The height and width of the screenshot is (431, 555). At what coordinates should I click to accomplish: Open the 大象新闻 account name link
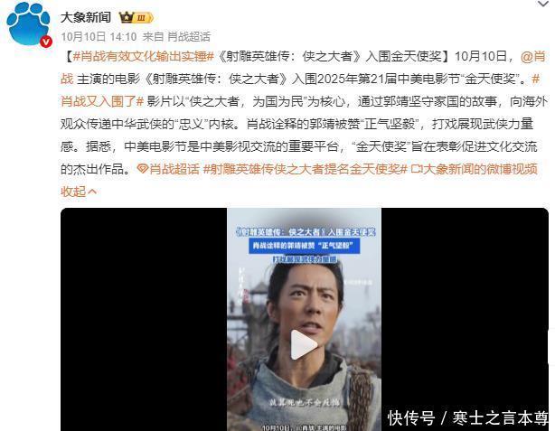point(86,17)
